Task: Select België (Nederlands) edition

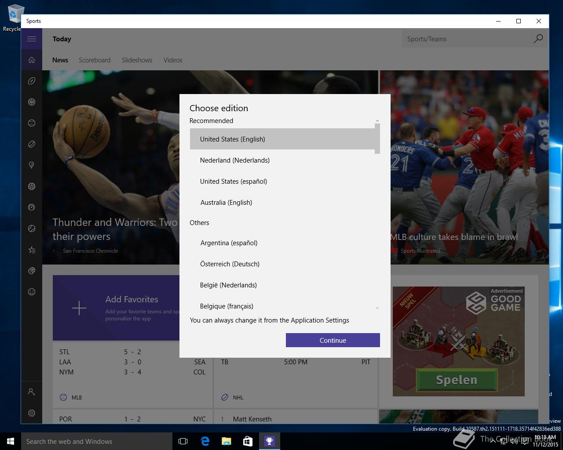Action: (282, 285)
